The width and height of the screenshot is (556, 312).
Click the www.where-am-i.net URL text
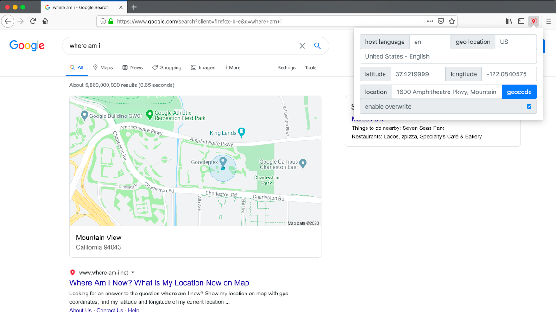coord(103,273)
